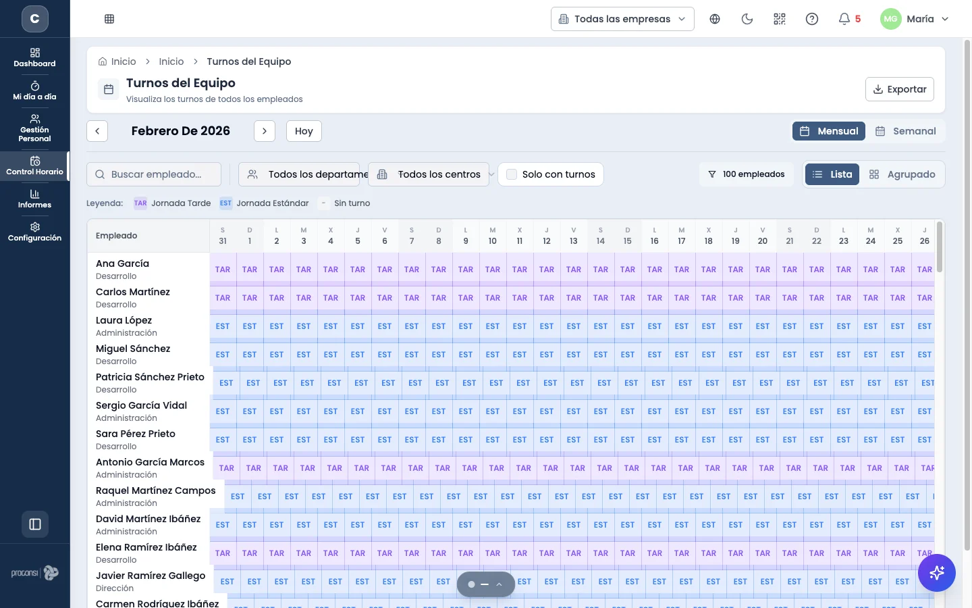972x608 pixels.
Task: Click Miguel Sánchez employee name
Action: coord(133,349)
